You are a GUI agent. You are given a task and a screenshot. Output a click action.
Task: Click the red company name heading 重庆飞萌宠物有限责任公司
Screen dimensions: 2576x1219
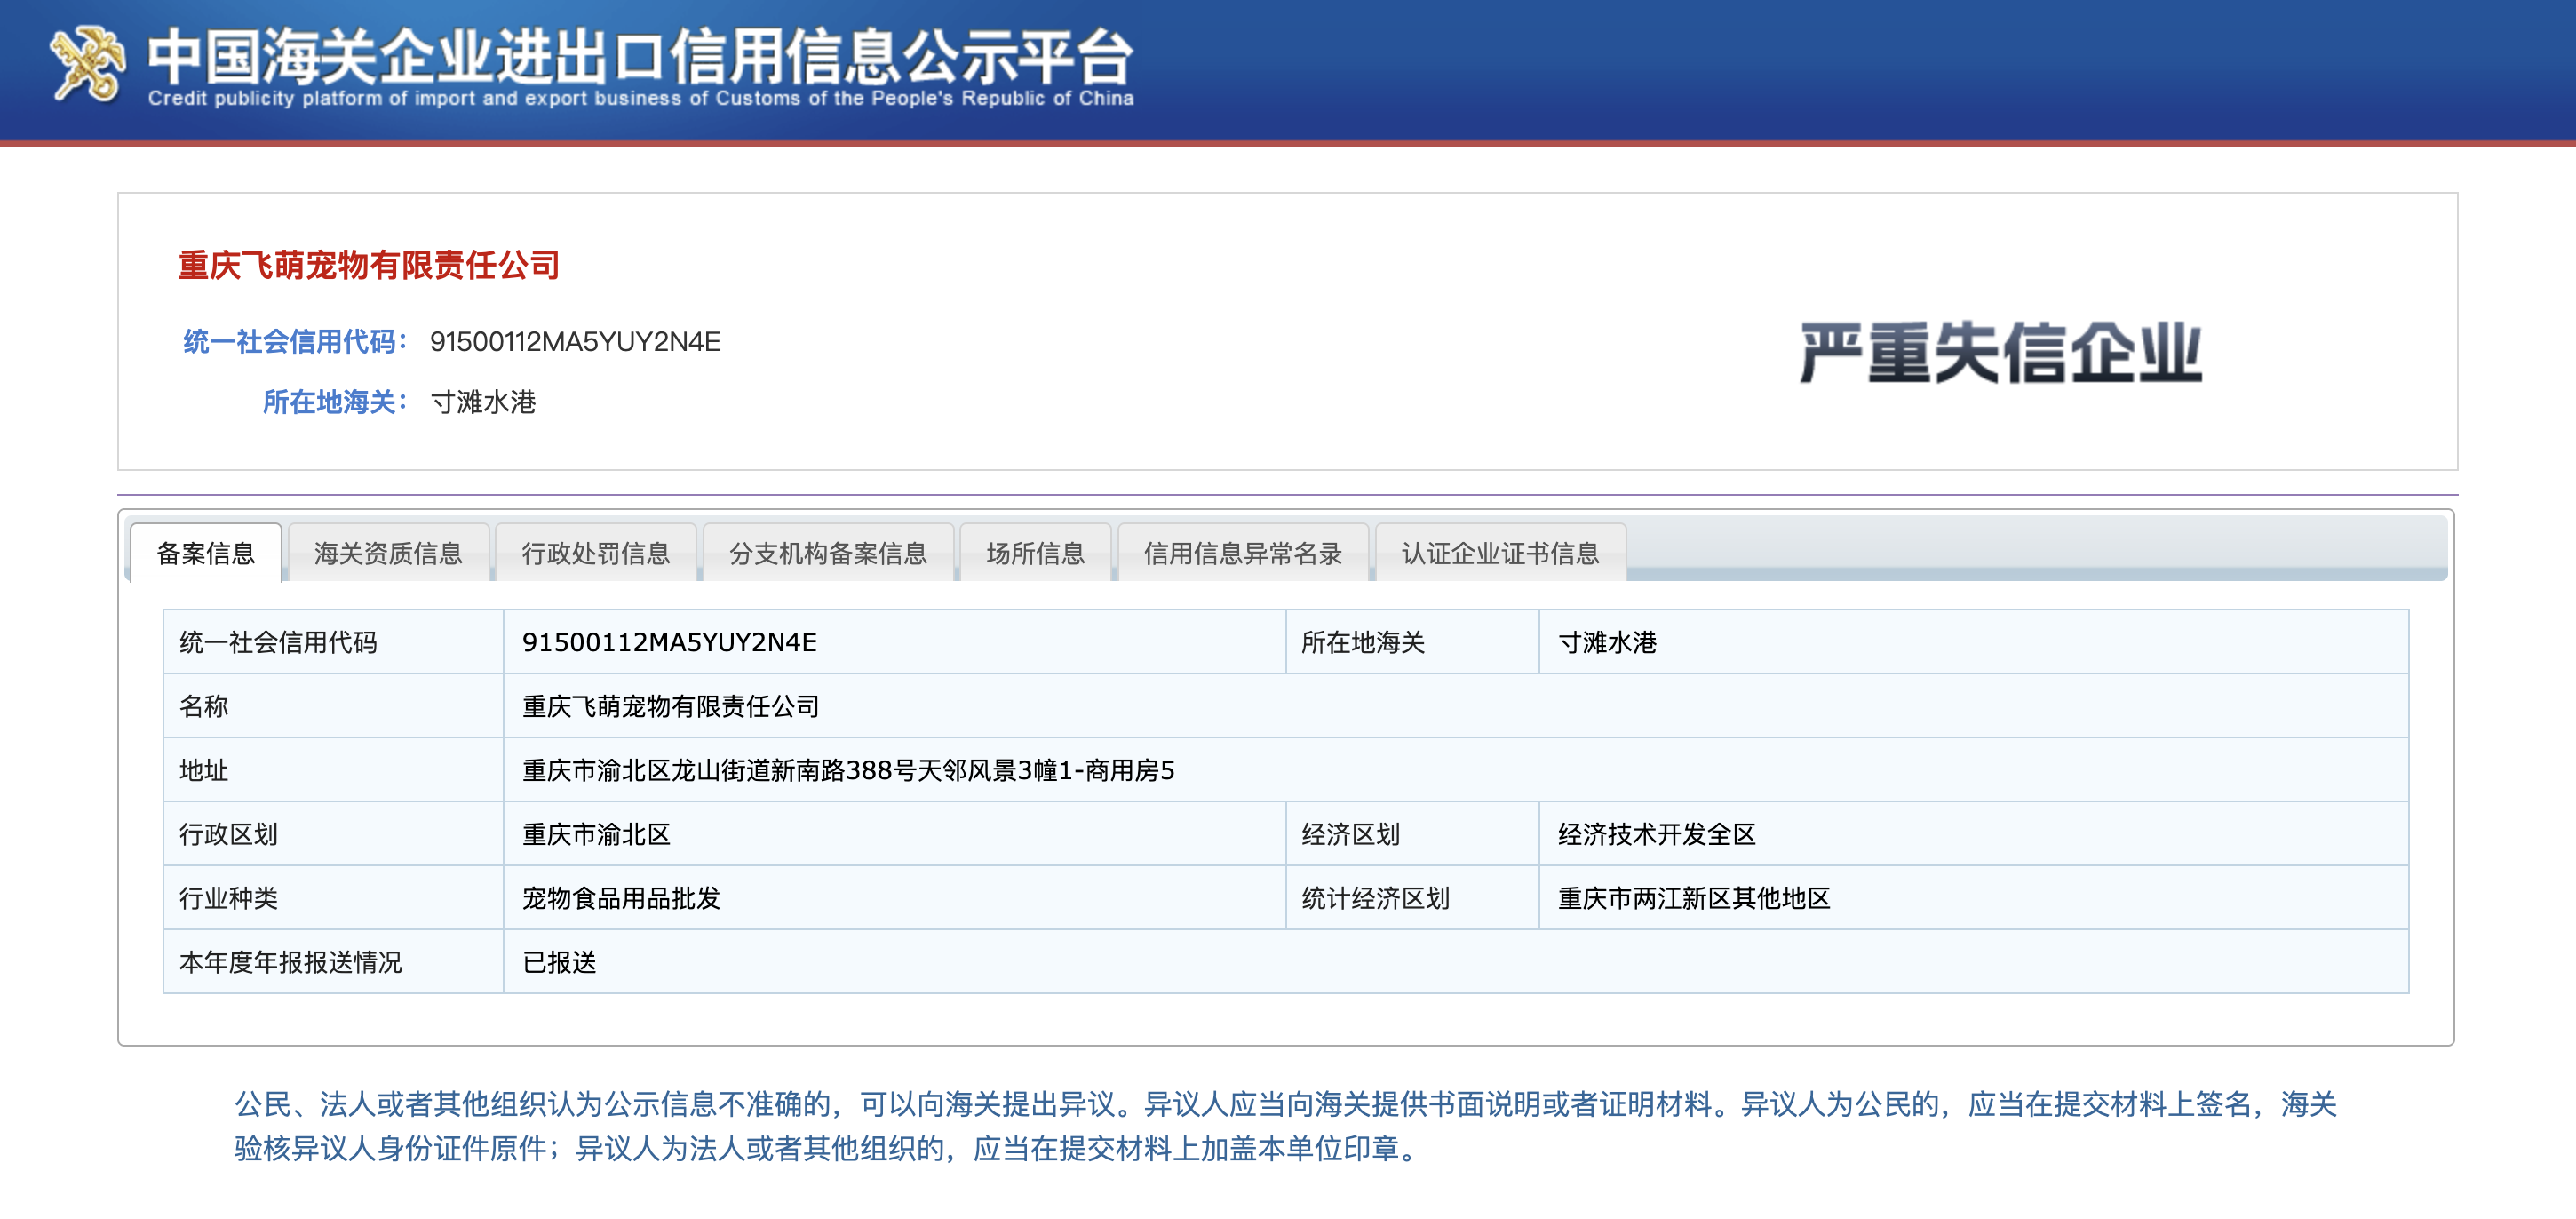(x=369, y=265)
